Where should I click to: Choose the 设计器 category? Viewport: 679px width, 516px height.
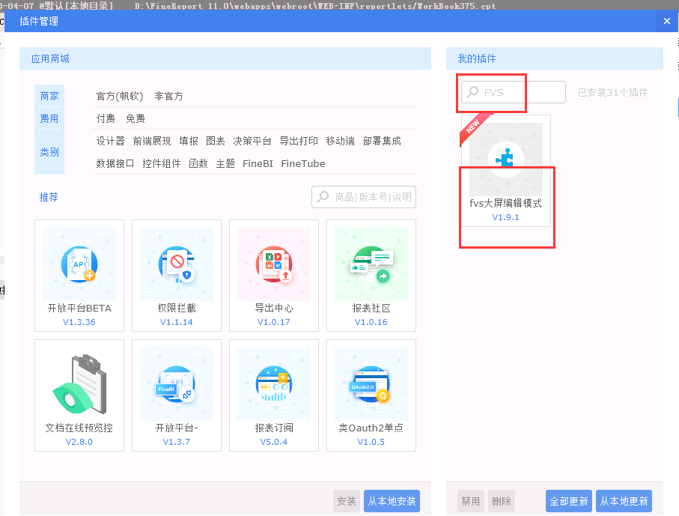111,141
